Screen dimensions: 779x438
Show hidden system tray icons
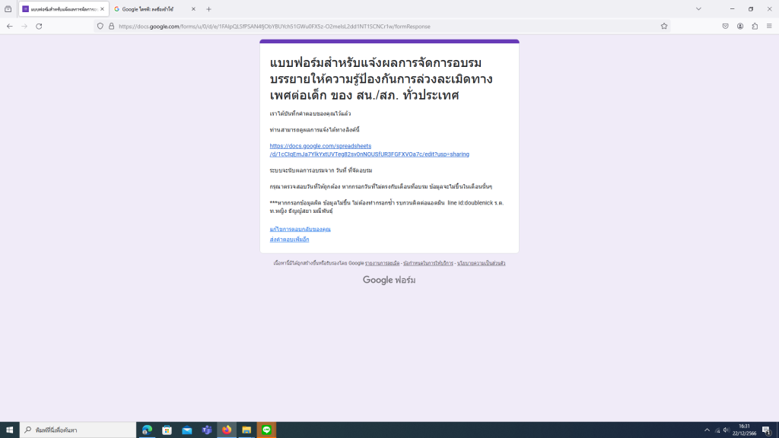707,430
